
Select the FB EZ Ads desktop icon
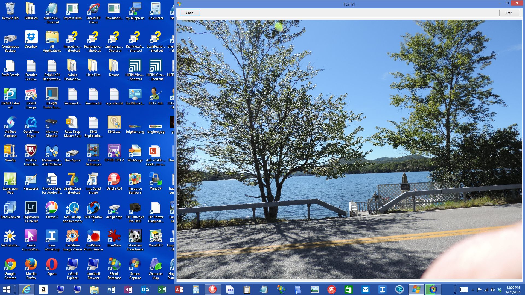[x=156, y=97]
